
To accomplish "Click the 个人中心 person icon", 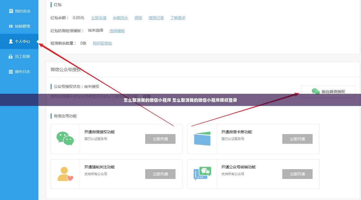I will 11,41.
